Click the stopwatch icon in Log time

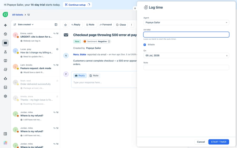[x=146, y=7]
